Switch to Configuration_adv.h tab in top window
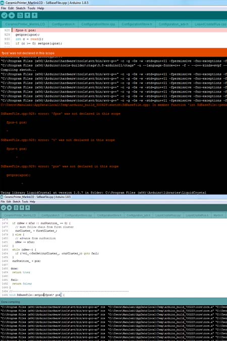Screen dimensions: 227x341 click(174, 24)
